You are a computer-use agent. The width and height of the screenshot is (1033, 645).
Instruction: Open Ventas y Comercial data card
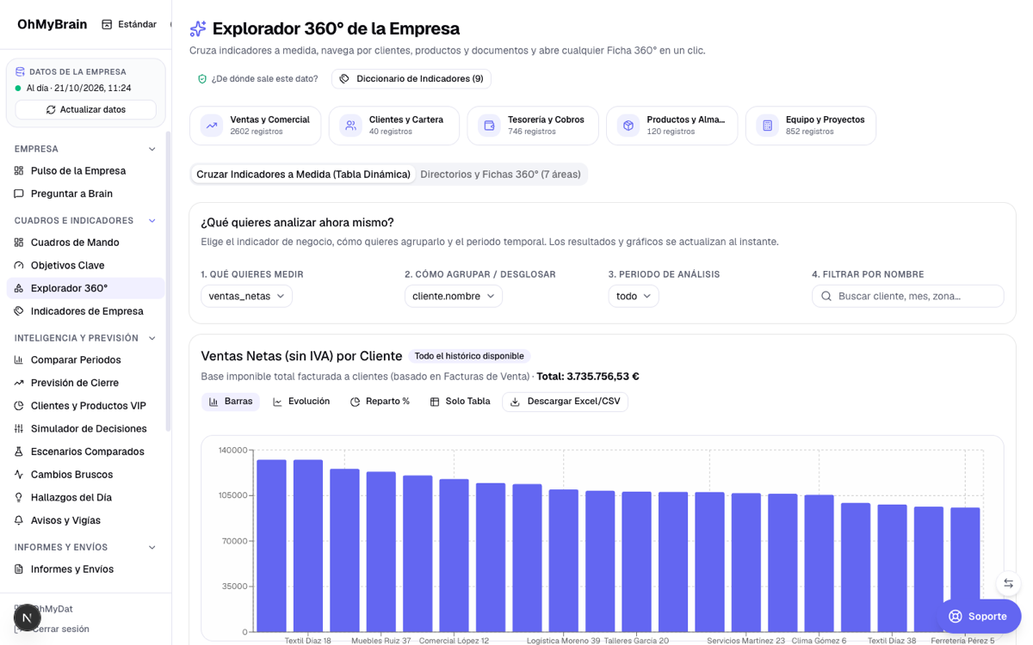click(256, 126)
